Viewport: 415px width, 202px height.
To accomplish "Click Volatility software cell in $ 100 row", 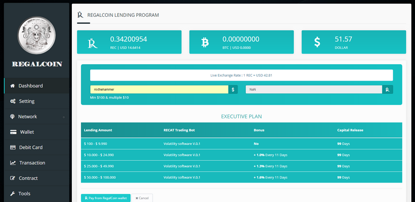I will coord(182,144).
